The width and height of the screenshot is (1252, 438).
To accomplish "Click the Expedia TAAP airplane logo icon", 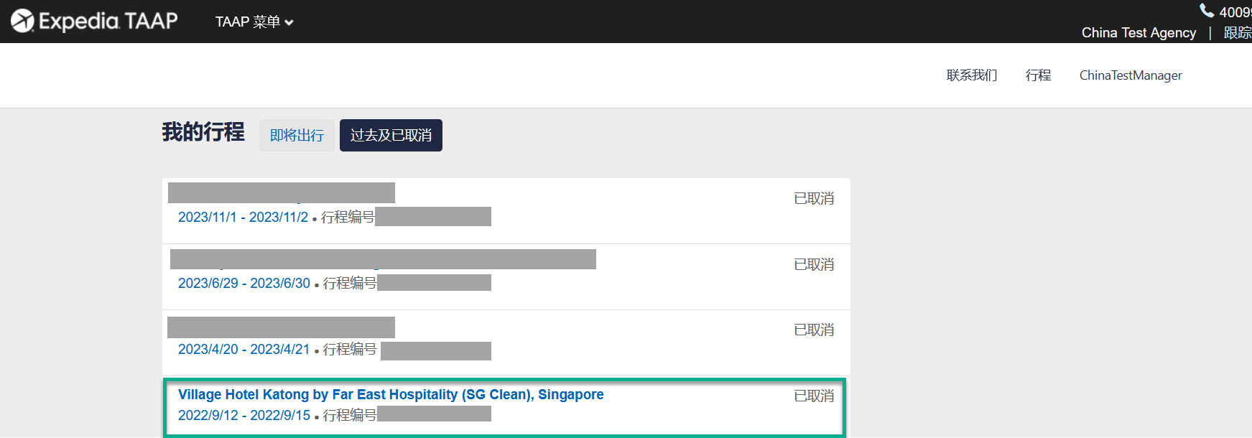I will coord(22,21).
